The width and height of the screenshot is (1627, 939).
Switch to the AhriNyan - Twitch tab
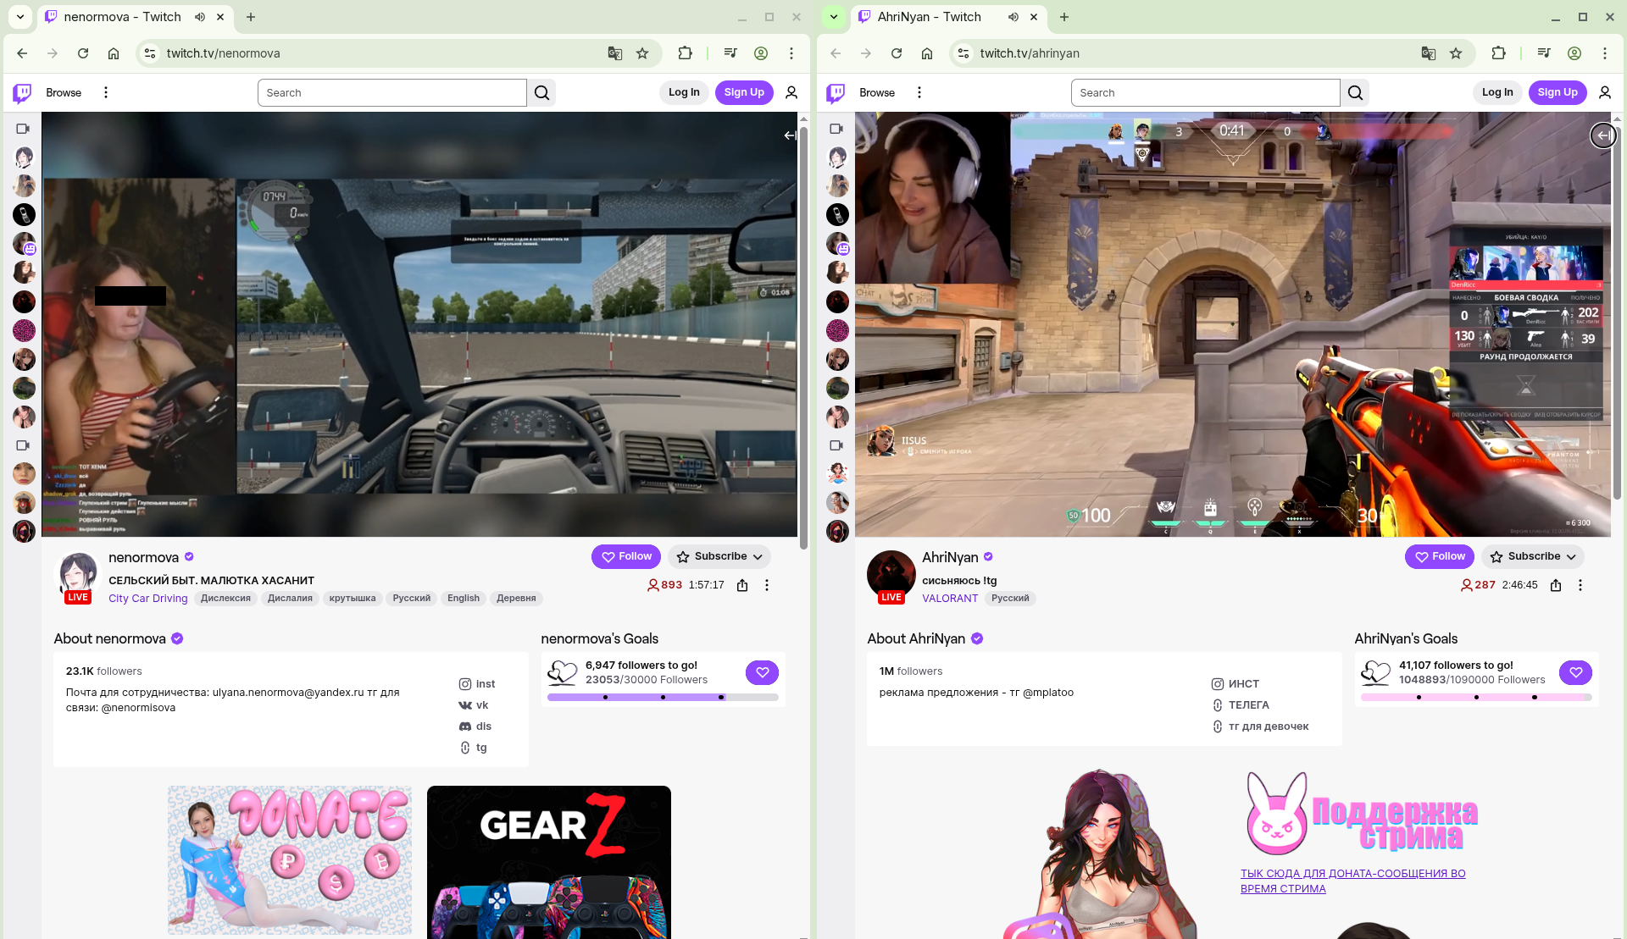pos(929,17)
